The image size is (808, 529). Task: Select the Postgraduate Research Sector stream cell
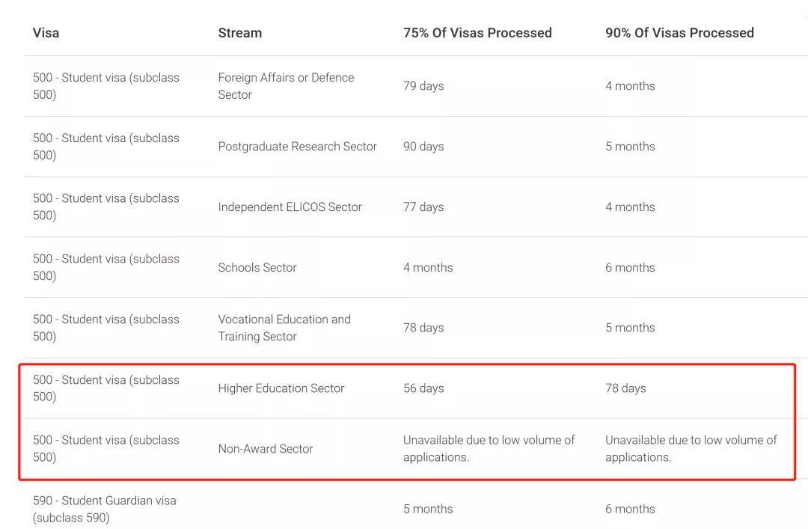[x=297, y=147]
